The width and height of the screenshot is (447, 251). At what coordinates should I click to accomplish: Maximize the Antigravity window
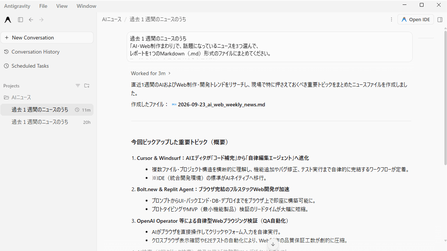coord(422,5)
